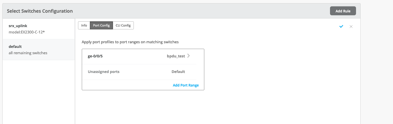Select the srx_uplink rule
This screenshot has height=124, width=393.
coord(18,26)
